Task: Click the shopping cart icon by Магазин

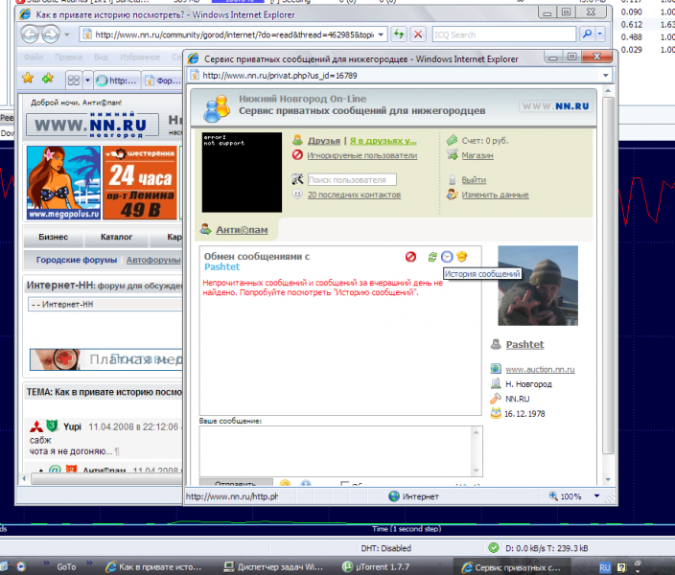Action: tap(452, 154)
